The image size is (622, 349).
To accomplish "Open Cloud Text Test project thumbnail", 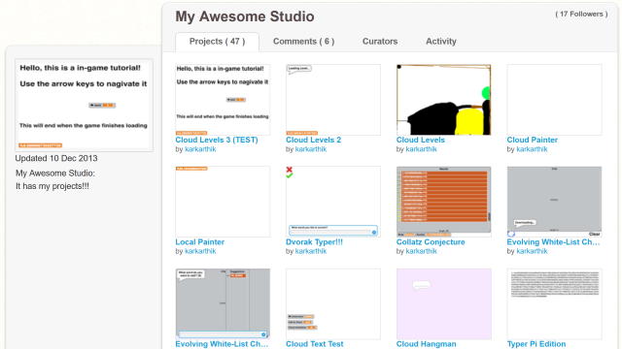I will pyautogui.click(x=333, y=303).
